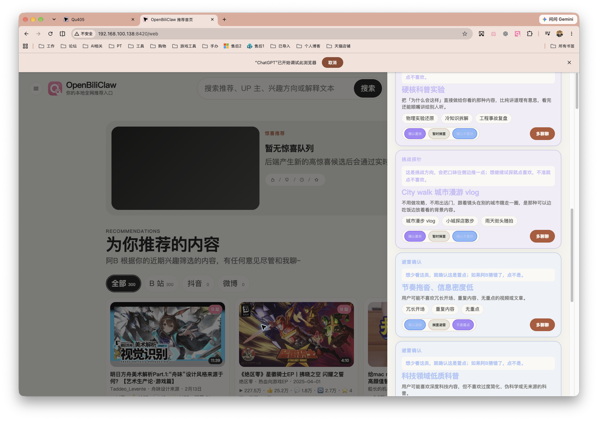Open the Chrome three-dot menu
This screenshot has width=598, height=421.
point(572,34)
